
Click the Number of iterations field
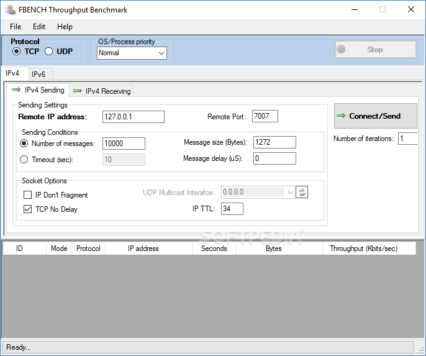(x=408, y=139)
